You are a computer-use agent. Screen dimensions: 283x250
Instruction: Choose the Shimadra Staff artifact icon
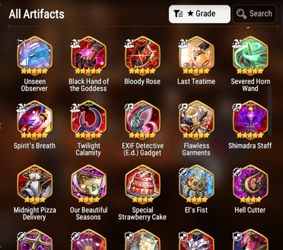250,120
